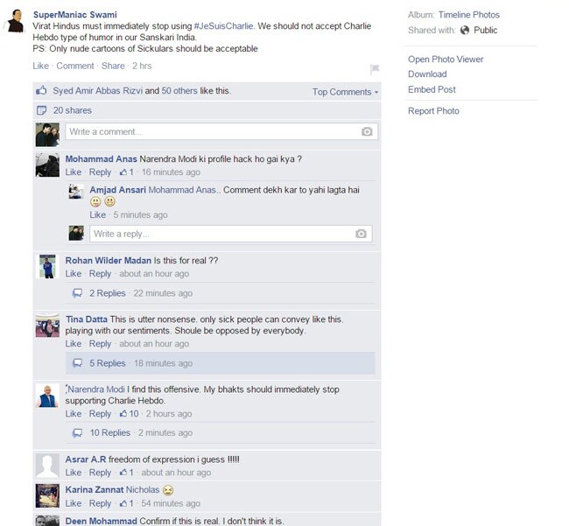The width and height of the screenshot is (569, 526).
Task: Expand 2 Replies under Rohan Wilder Madan
Action: pyautogui.click(x=108, y=293)
